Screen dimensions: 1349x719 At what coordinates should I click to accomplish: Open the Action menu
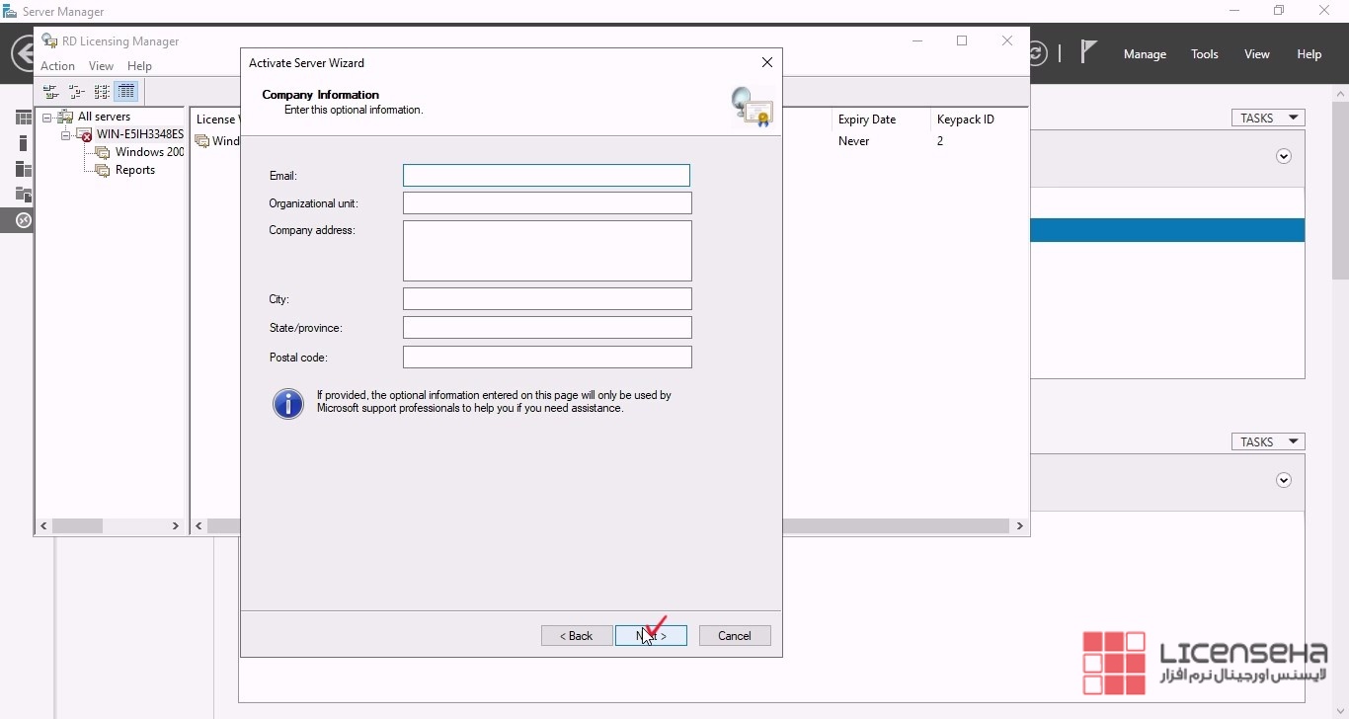click(x=57, y=66)
